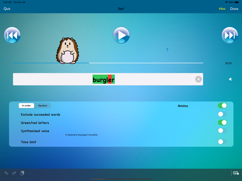
Task: Show a Hint for the word
Action: [222, 9]
